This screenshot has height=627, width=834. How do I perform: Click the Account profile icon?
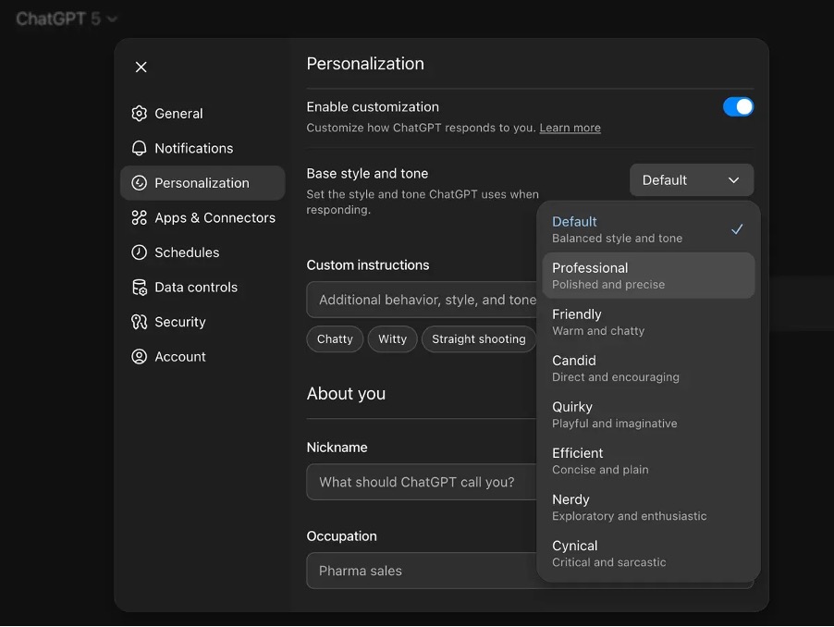pyautogui.click(x=140, y=357)
